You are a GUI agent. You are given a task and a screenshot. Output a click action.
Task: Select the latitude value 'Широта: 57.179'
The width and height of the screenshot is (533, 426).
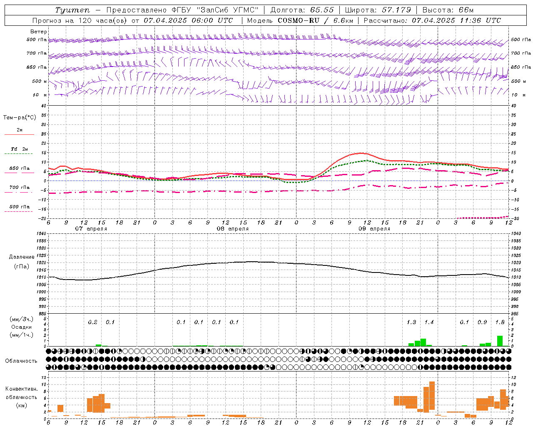(x=378, y=10)
